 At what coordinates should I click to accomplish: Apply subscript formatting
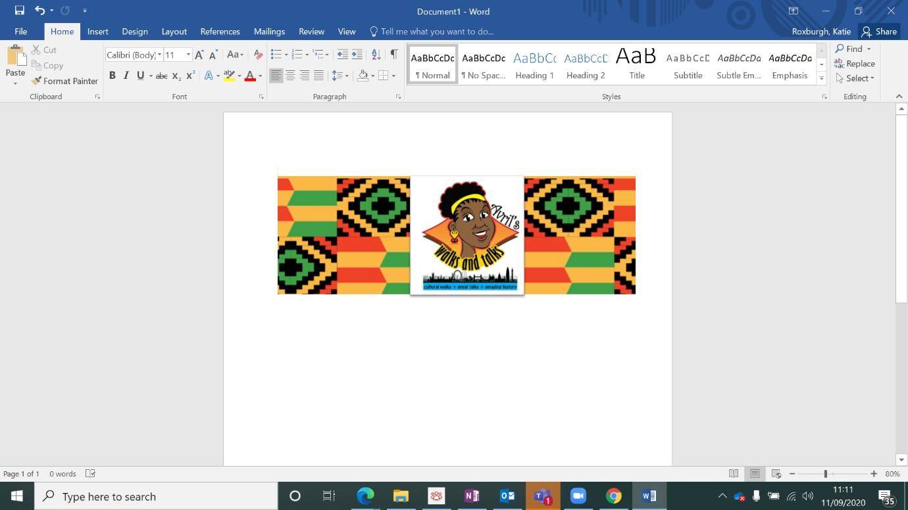click(176, 76)
